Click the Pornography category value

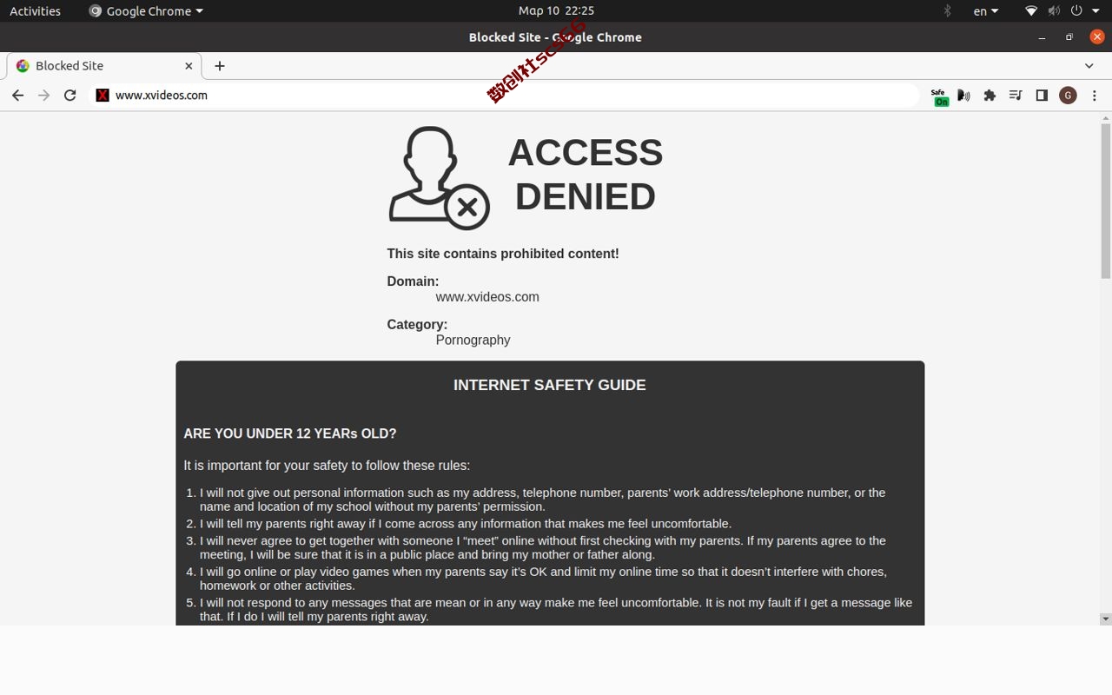coord(473,341)
